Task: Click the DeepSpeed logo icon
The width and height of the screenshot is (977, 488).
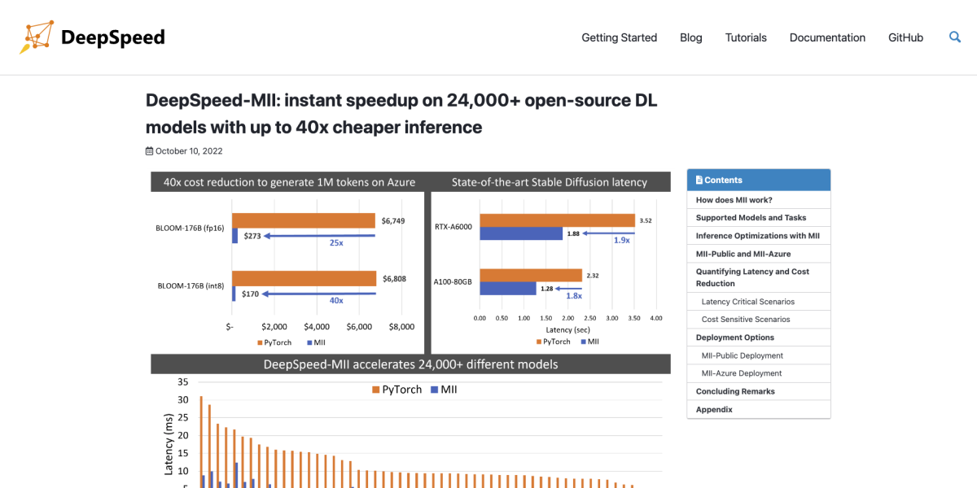Action: coord(37,37)
